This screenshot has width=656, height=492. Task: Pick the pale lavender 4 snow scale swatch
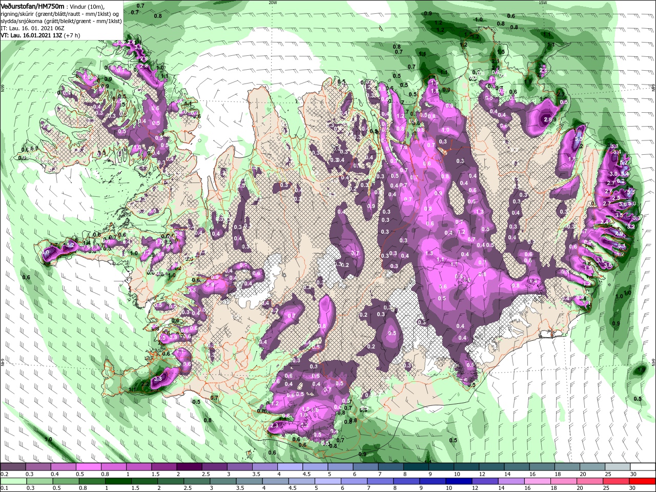289,467
